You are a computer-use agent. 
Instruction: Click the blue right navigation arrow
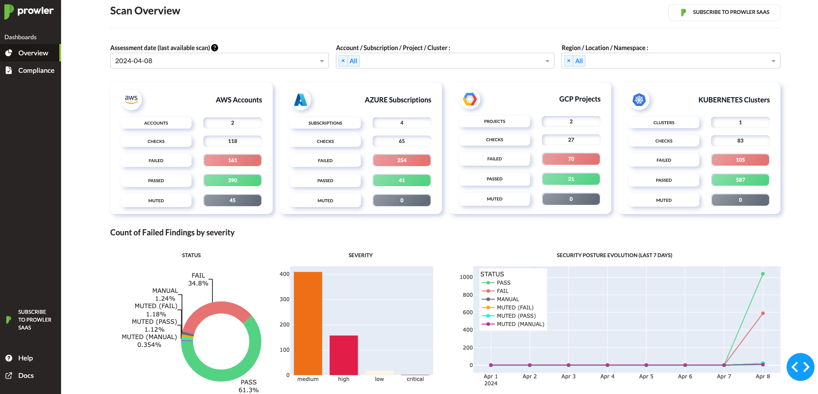pos(805,367)
